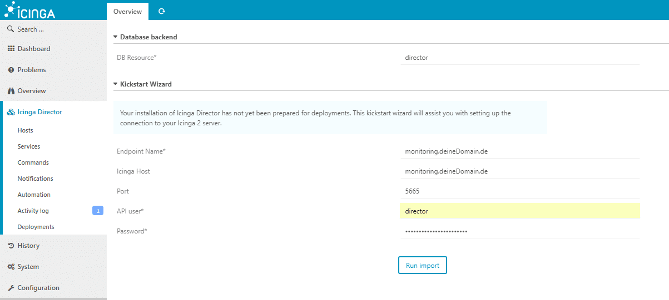Screen dimensions: 669x300
Task: Click the System gears icon
Action: pyautogui.click(x=11, y=267)
